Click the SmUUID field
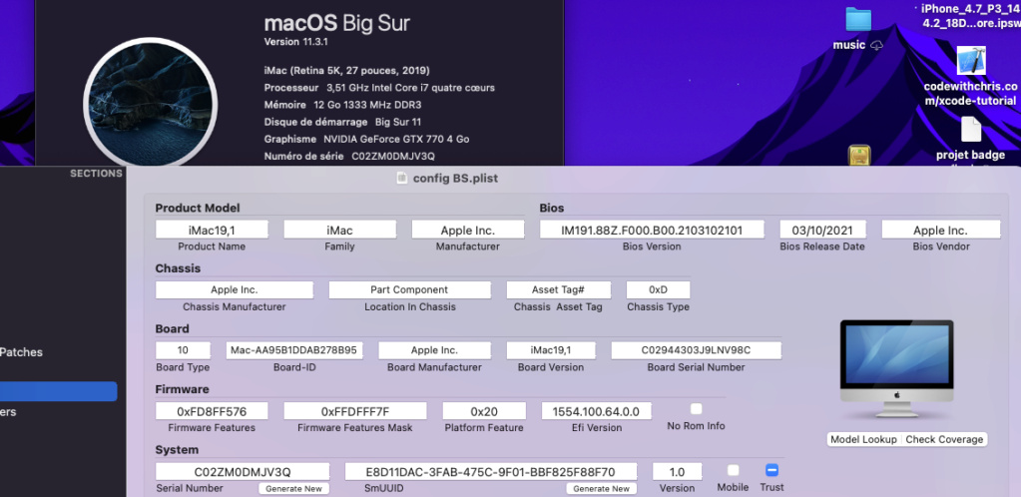 point(490,472)
